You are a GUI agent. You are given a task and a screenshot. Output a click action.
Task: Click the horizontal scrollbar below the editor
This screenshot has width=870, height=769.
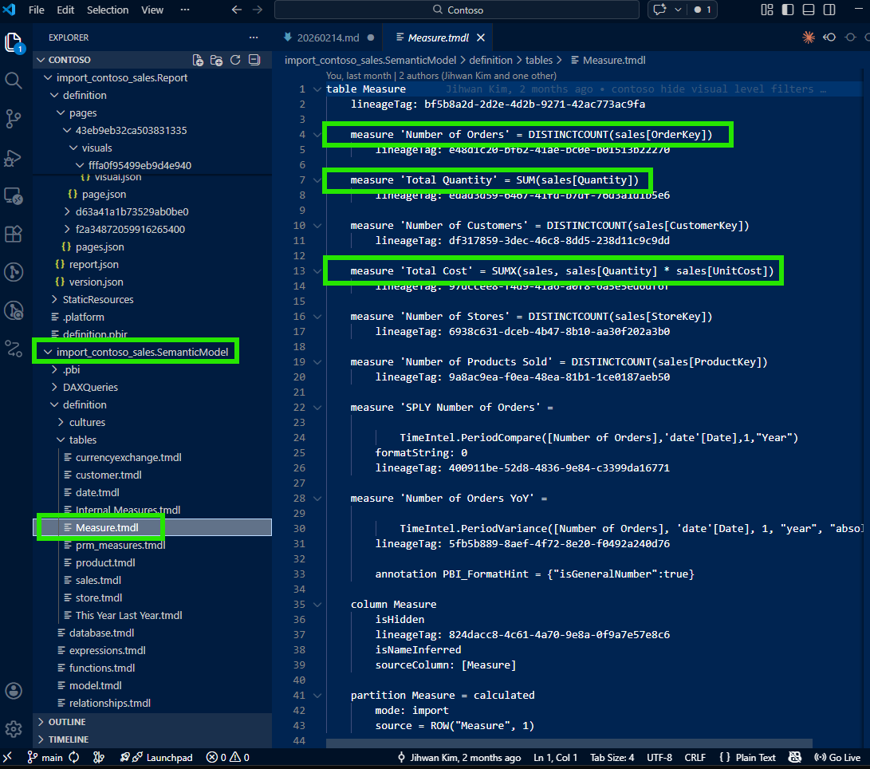click(569, 743)
